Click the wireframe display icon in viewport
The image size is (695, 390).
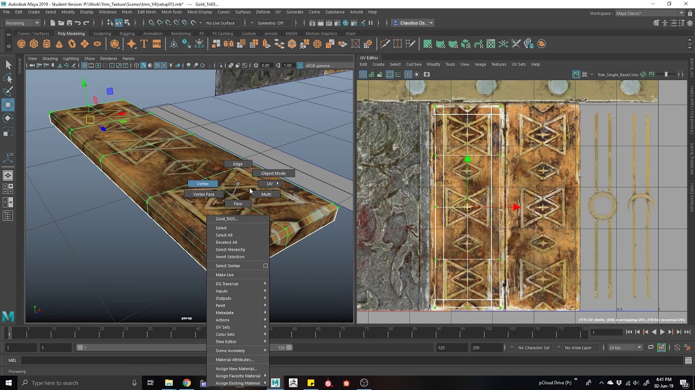tap(137, 66)
